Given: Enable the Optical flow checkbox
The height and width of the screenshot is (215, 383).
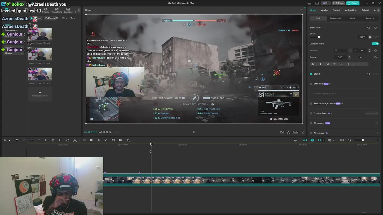Looking at the screenshot, I should [x=311, y=113].
